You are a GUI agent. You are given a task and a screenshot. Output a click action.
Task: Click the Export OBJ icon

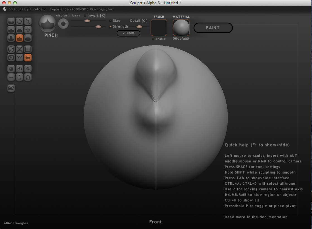coord(28,69)
